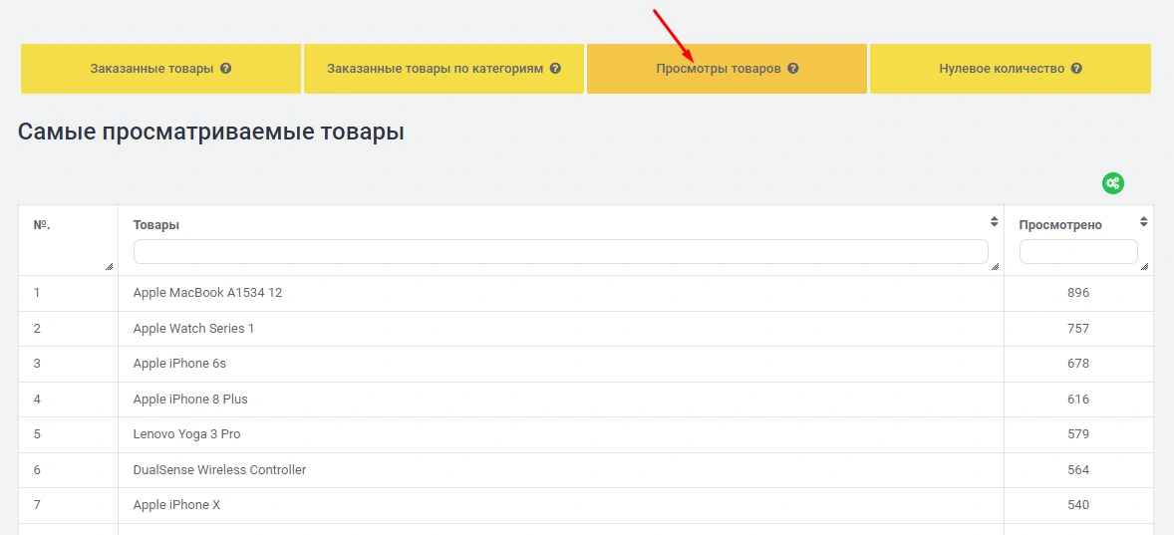Viewport: 1174px width, 535px height.
Task: Open table settings via green gear icon
Action: pyautogui.click(x=1112, y=183)
